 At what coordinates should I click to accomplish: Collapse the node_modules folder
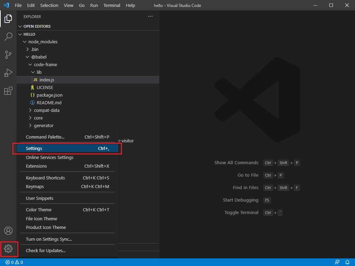[25, 42]
